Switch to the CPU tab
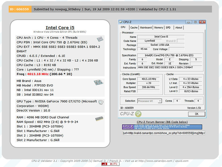This screenshot has height=167, width=222. pos(123,27)
